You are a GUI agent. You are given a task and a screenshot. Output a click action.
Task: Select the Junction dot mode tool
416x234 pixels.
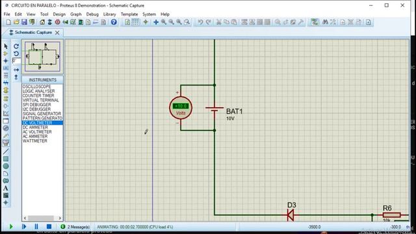click(x=6, y=60)
